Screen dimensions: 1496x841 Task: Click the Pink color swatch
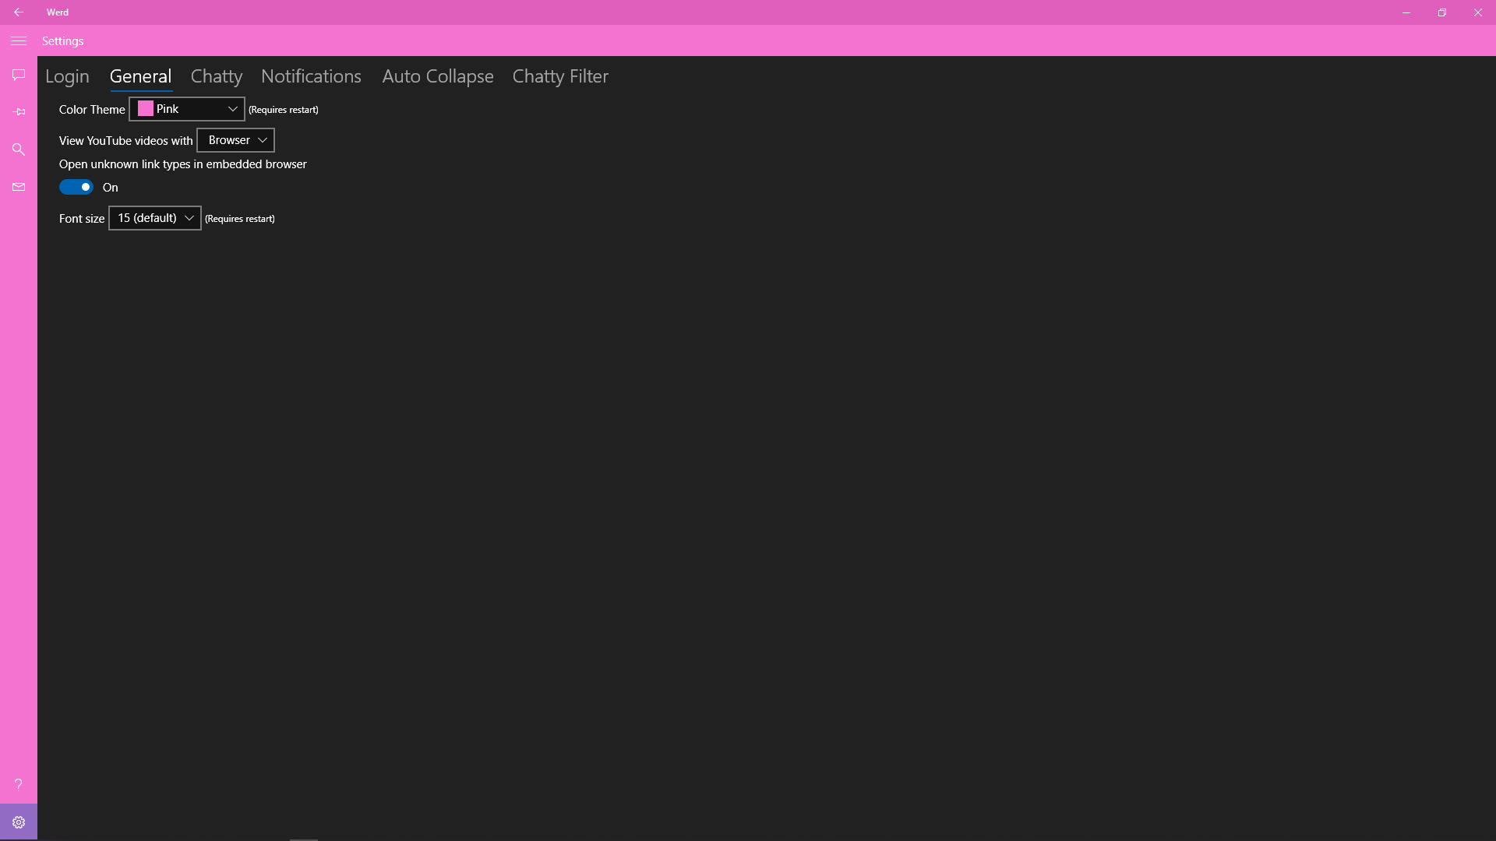(146, 109)
